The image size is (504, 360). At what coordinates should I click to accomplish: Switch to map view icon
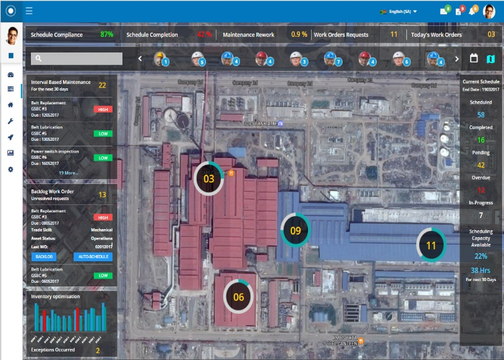[490, 59]
